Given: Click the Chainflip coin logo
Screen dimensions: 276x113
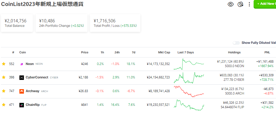Looking at the screenshot, I should tap(22, 105).
